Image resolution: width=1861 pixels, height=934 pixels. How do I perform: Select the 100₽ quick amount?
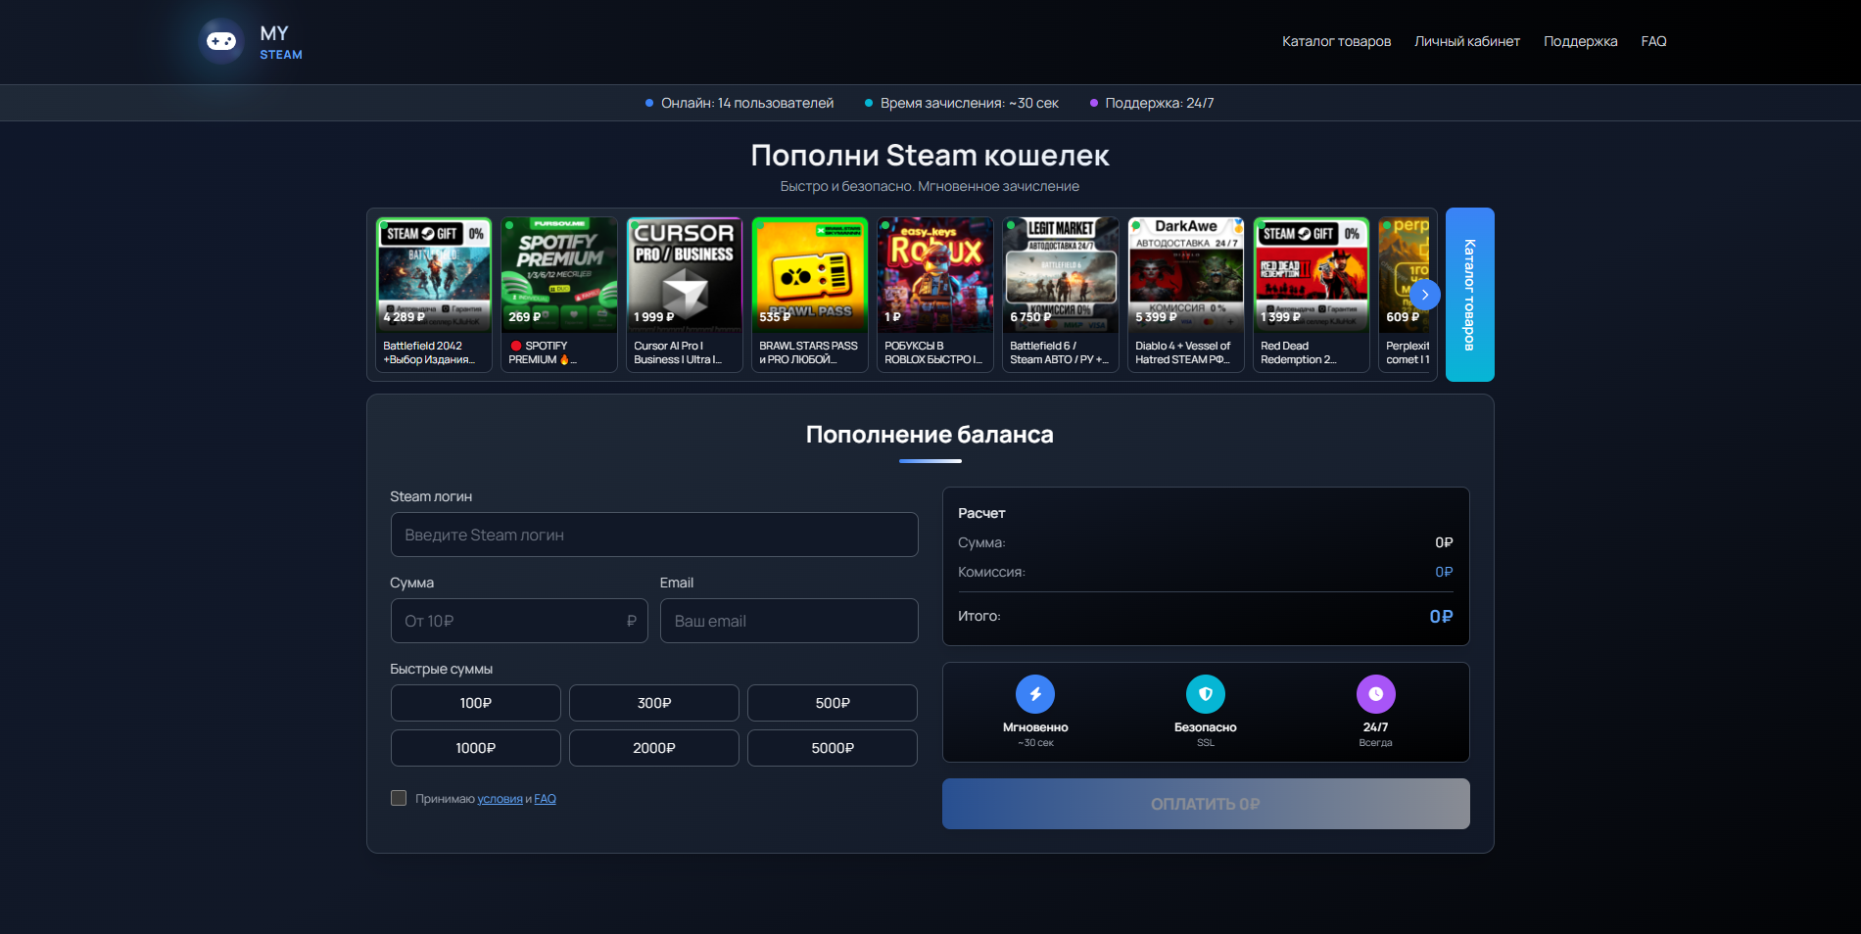point(475,703)
